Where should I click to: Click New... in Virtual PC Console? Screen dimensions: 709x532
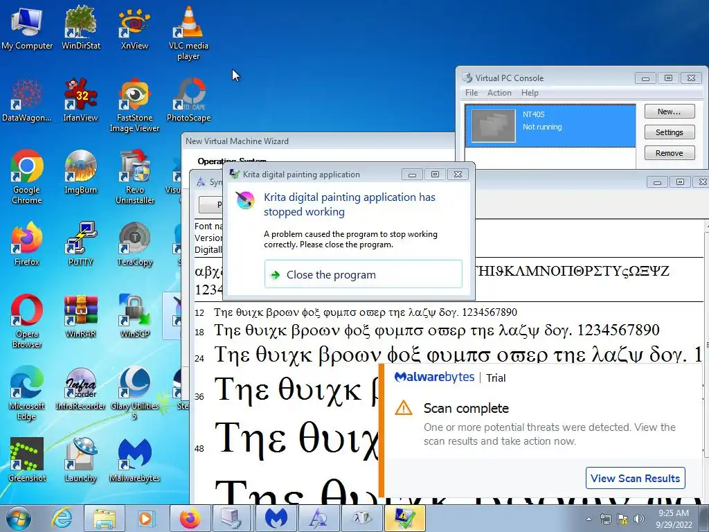[670, 112]
